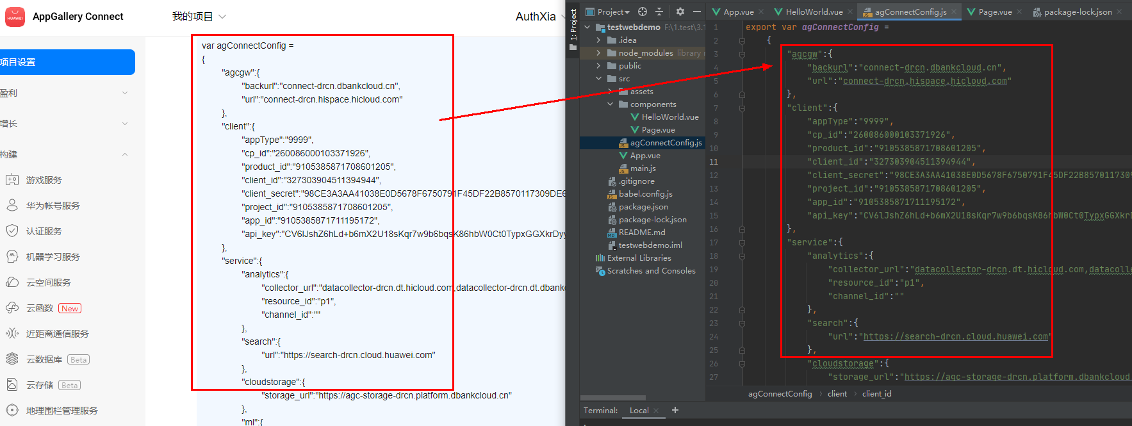Viewport: 1132px width, 426px height.
Task: Expand the 盈利 sidebar section
Action: click(125, 93)
